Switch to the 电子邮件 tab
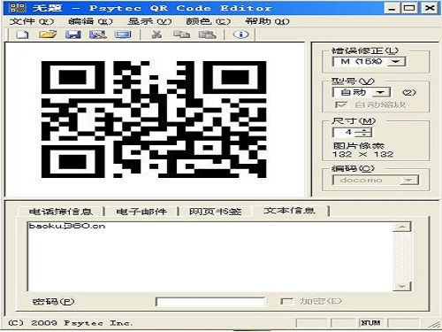Viewport: 442px width, 332px height. [x=141, y=212]
